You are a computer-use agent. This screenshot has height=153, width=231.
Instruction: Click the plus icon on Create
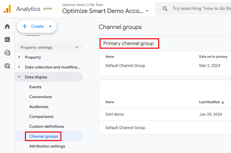pos(25,26)
